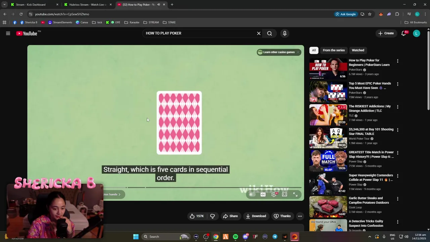Open Karaoke bookmarks folder
This screenshot has height=242, width=430.
point(132,23)
